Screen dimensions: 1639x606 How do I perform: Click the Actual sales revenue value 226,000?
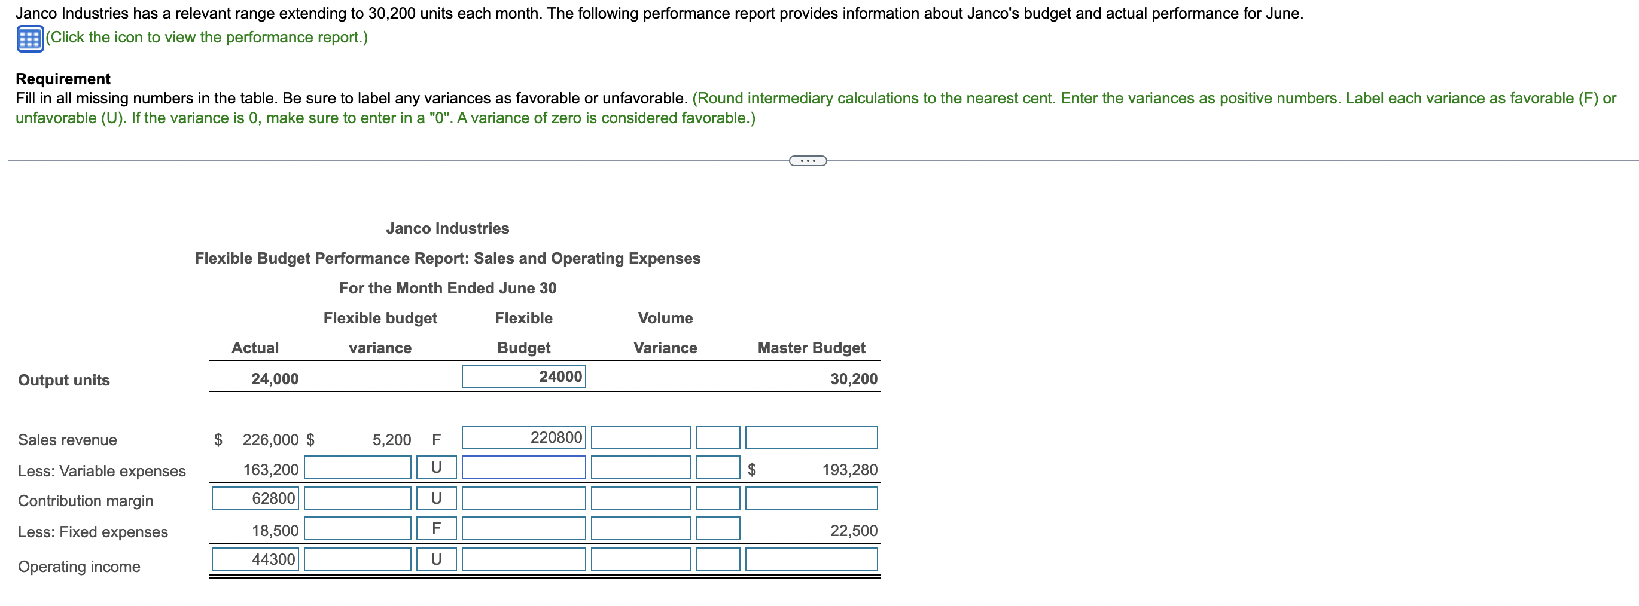pos(270,440)
